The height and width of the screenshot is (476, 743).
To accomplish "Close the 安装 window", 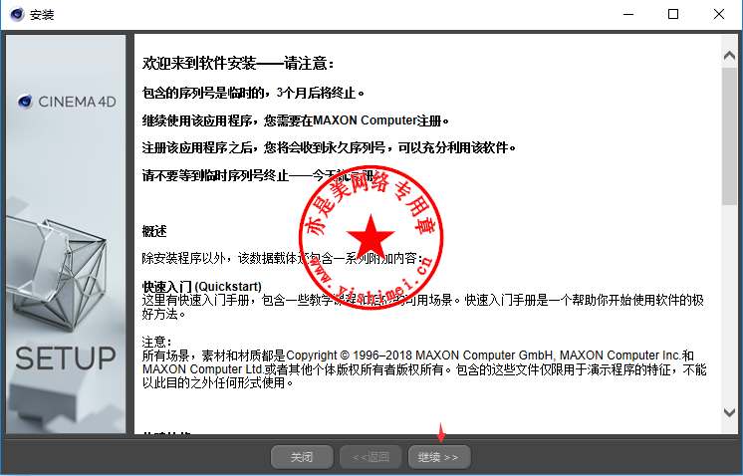I will (719, 14).
